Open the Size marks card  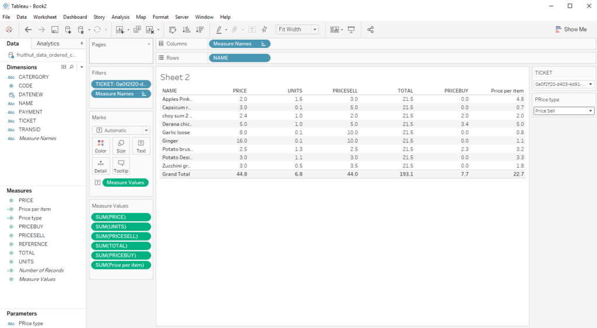(x=121, y=145)
